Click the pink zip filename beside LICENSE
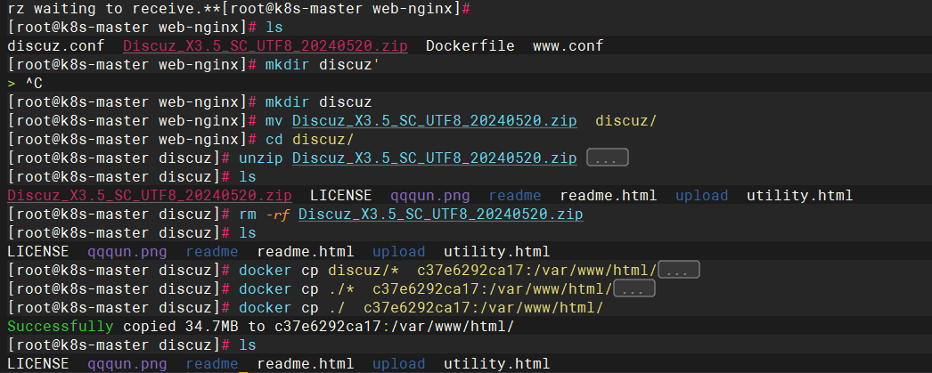Image resolution: width=932 pixels, height=373 pixels. (149, 196)
